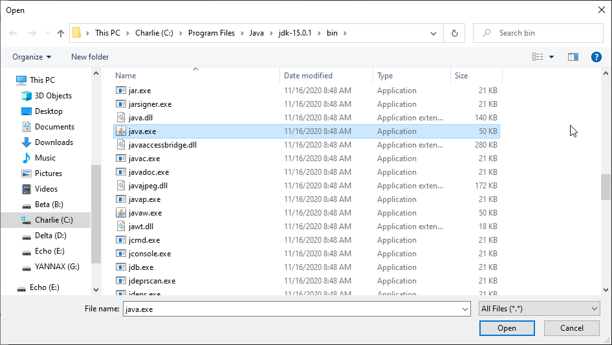Select the javac.exe file icon
612x345 pixels.
(x=121, y=159)
